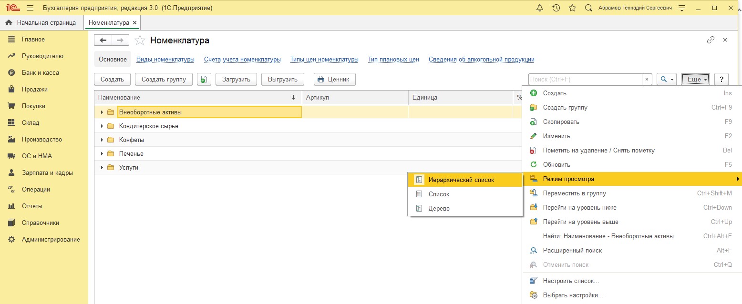Open the search magnifier dropdown
The height and width of the screenshot is (304, 742).
[x=666, y=80]
